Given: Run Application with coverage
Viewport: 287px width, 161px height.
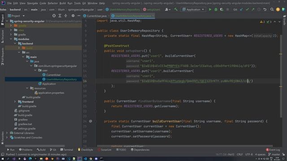Looking at the screenshot, I should [x=222, y=9].
